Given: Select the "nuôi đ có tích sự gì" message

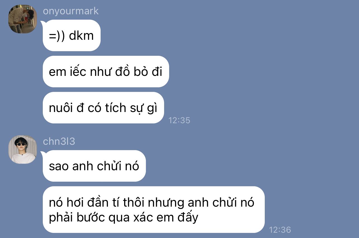Looking at the screenshot, I should click(x=103, y=108).
